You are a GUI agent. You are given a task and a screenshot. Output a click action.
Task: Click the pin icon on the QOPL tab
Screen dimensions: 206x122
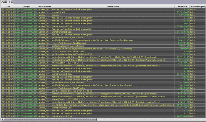[9, 2]
